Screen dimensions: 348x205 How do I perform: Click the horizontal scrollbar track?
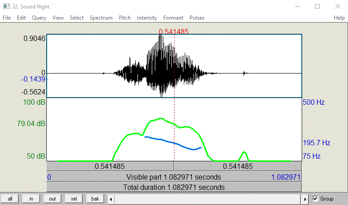pyautogui.click(x=208, y=199)
